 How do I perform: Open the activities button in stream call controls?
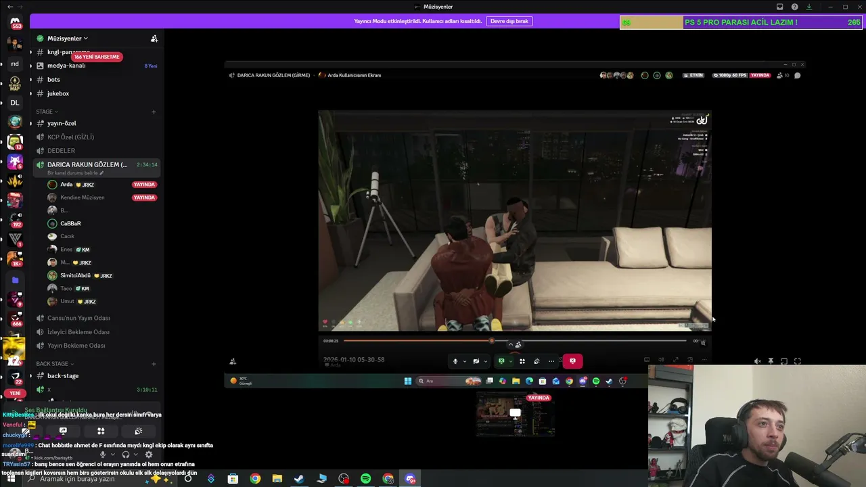coord(522,361)
